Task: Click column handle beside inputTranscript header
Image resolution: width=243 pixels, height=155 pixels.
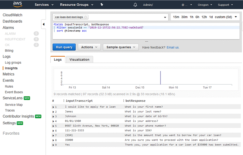Action: pyautogui.click(x=63, y=101)
